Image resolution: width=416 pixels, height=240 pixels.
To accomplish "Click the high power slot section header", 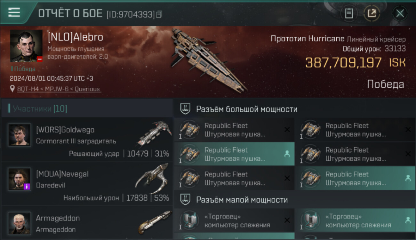I will pyautogui.click(x=295, y=109).
